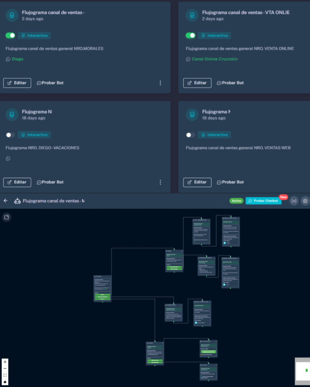
Task: Click Probar Bot on VENTA ONLINE card
Action: [x=230, y=83]
